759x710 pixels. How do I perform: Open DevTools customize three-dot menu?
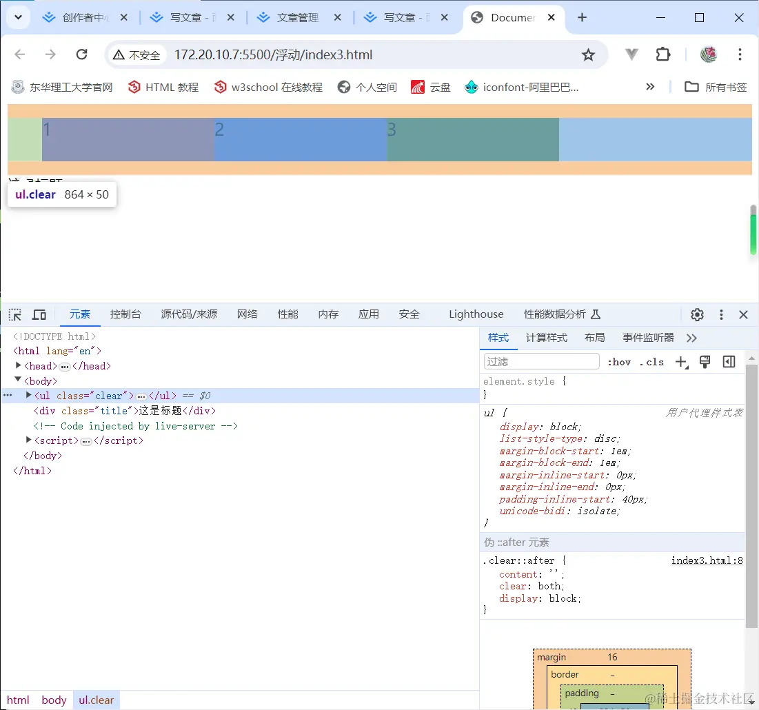(721, 314)
